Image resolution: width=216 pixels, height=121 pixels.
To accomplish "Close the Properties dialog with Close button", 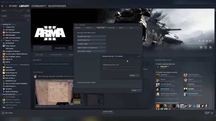I will coord(136,90).
